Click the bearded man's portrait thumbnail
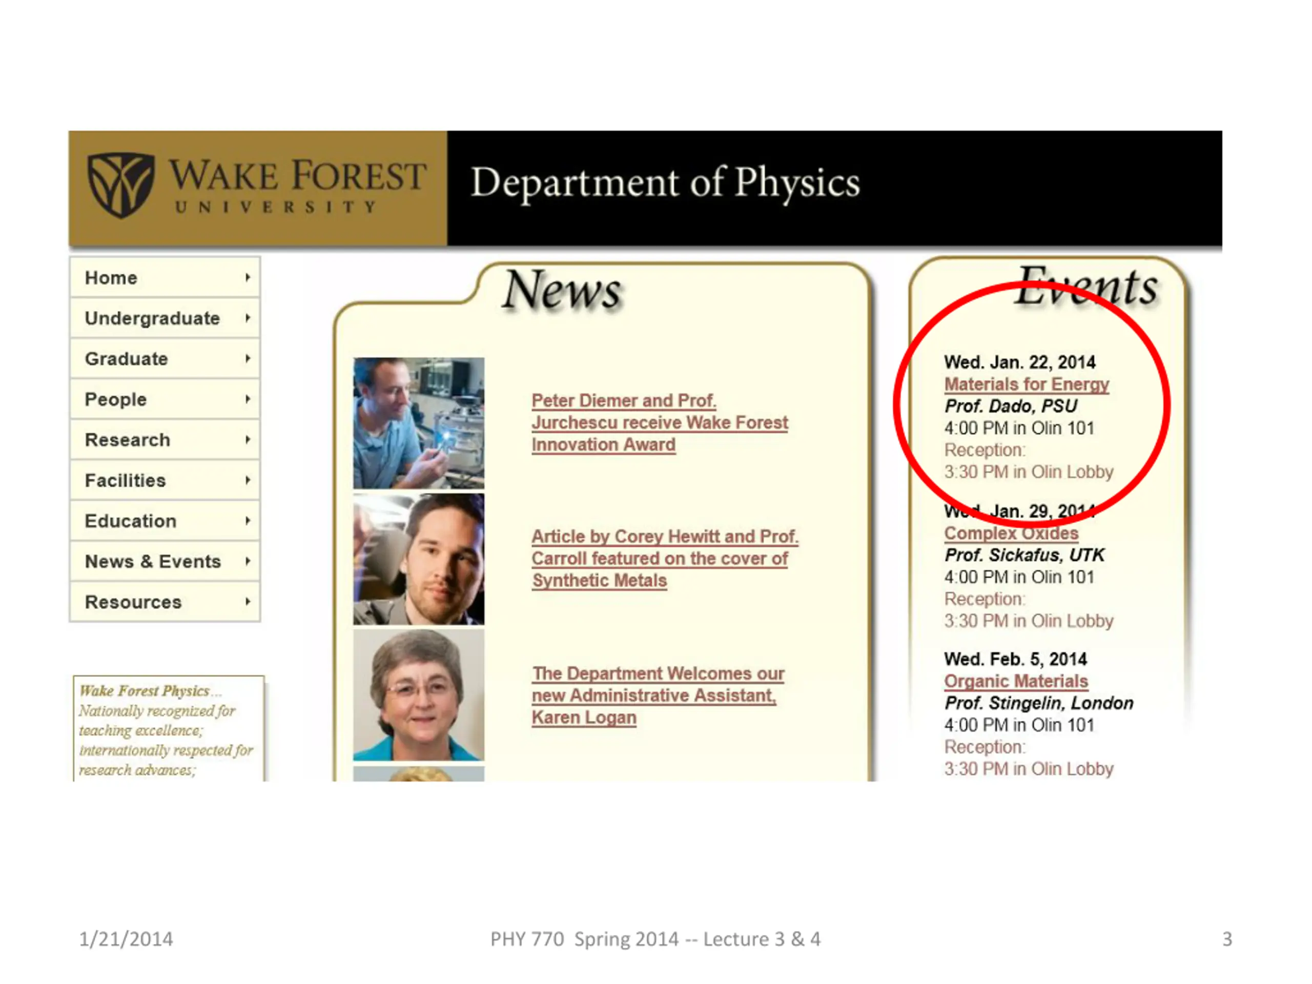 pyautogui.click(x=418, y=559)
